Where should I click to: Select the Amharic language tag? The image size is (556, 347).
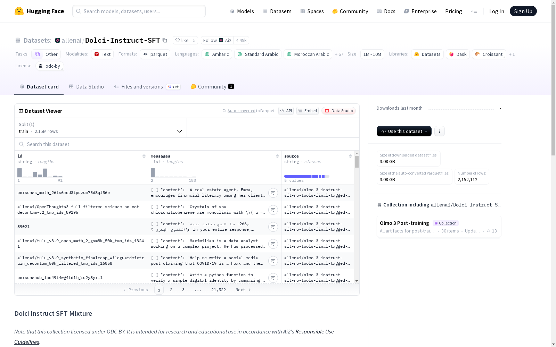tap(217, 54)
